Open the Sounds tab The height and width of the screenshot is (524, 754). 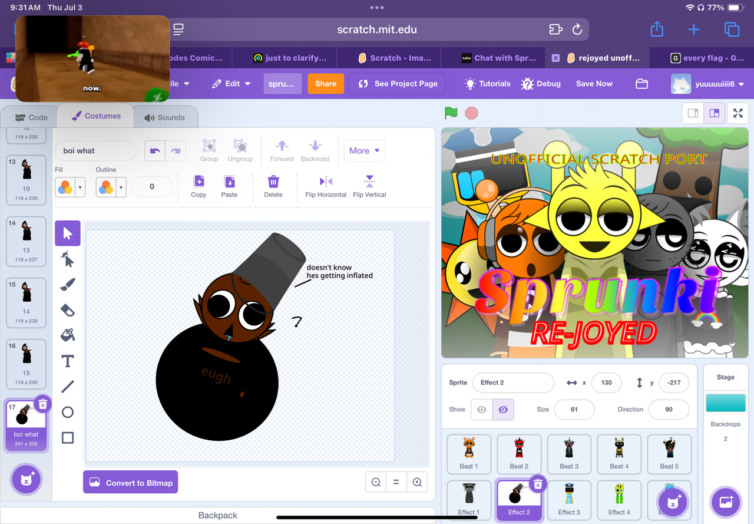point(164,117)
